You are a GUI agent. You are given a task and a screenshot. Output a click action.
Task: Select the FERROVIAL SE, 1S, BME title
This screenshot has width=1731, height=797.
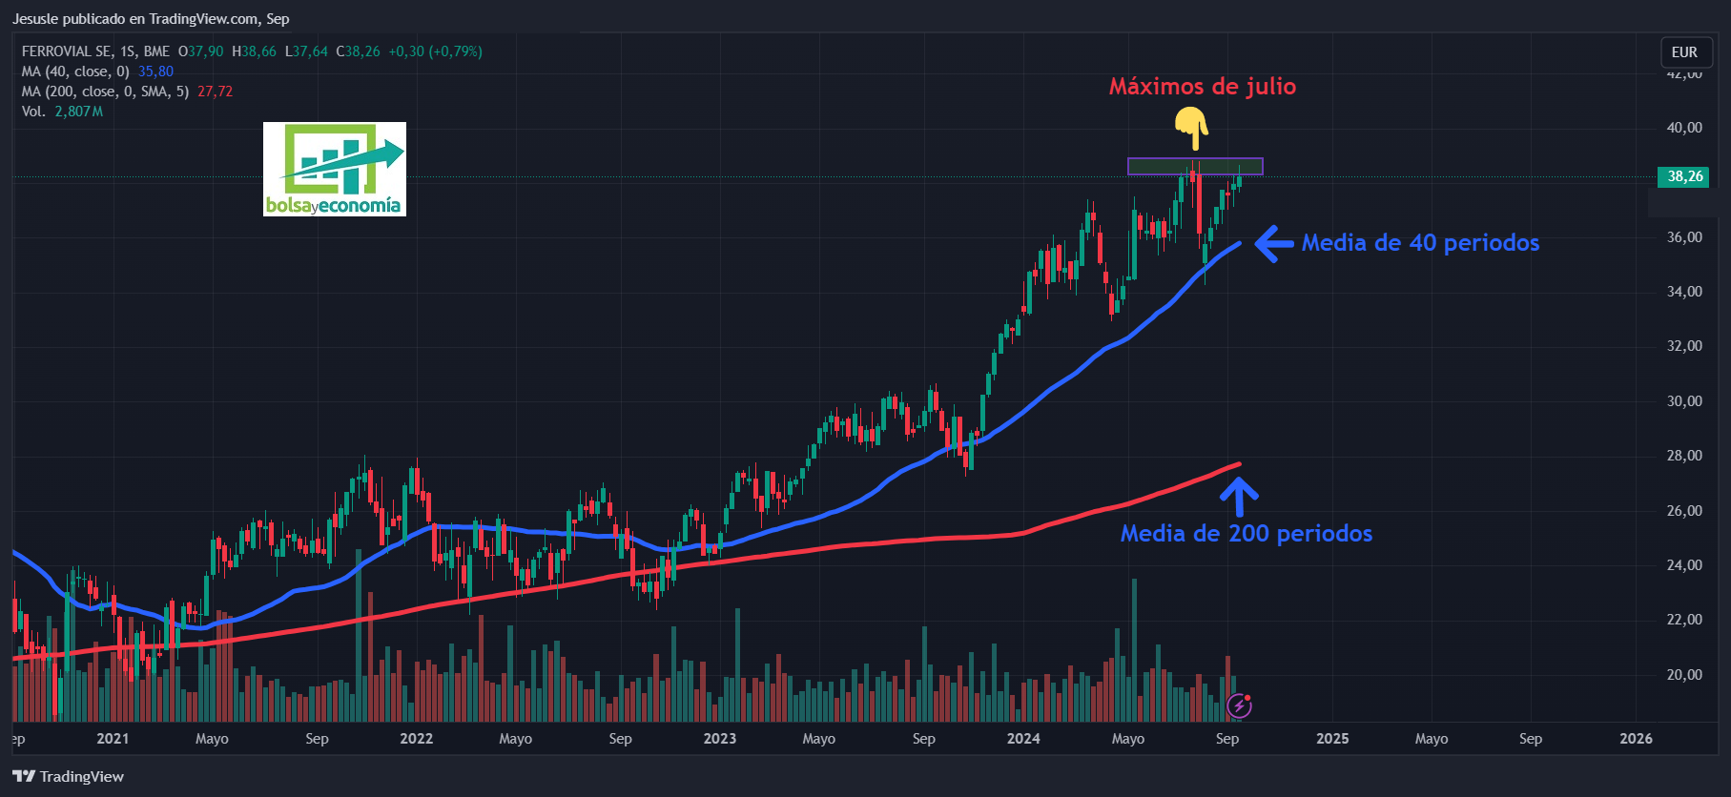(x=95, y=51)
